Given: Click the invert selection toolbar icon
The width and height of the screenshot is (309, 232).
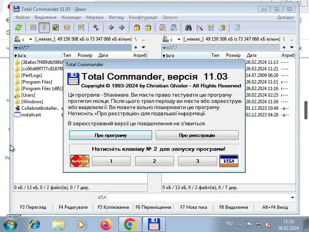Looking at the screenshot, I should pyautogui.click(x=81, y=27).
